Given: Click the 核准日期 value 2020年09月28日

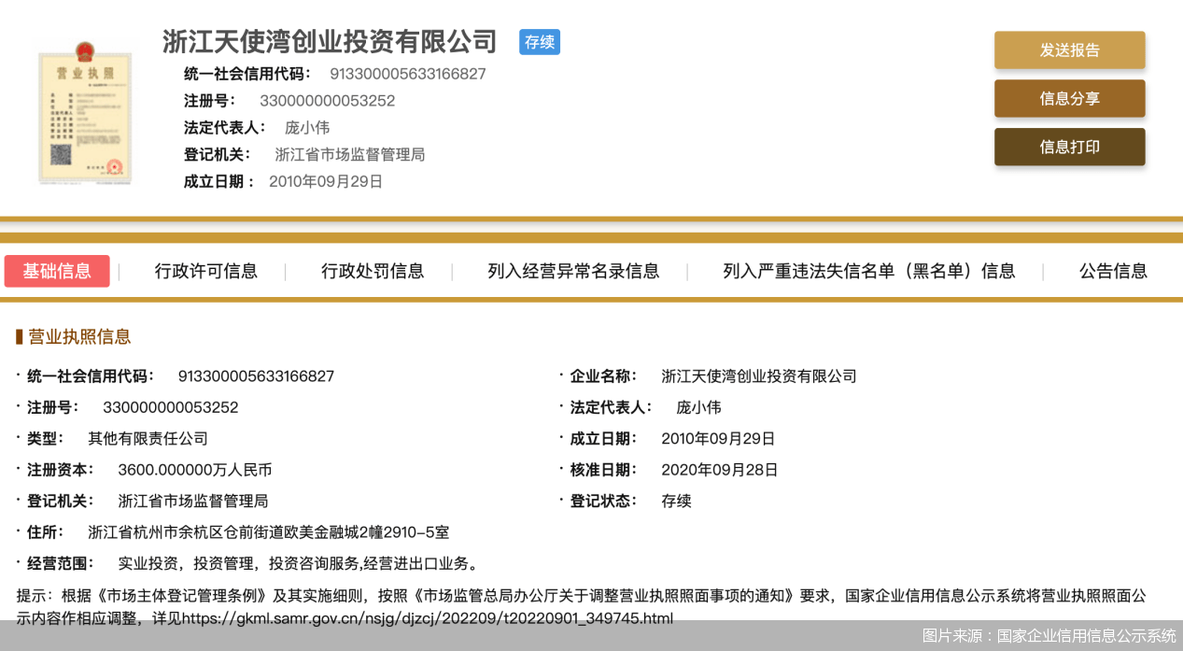Looking at the screenshot, I should click(x=719, y=470).
